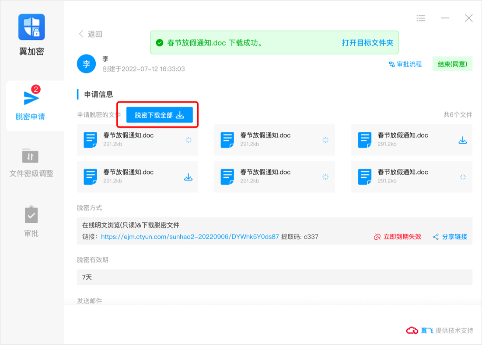This screenshot has width=482, height=345.
Task: Select the 脱密申请 sidebar icon
Action: point(31,103)
